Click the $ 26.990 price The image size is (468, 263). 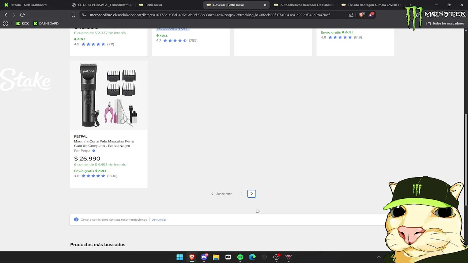coord(87,159)
